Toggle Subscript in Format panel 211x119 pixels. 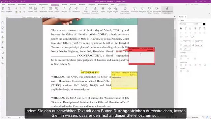click(204, 28)
